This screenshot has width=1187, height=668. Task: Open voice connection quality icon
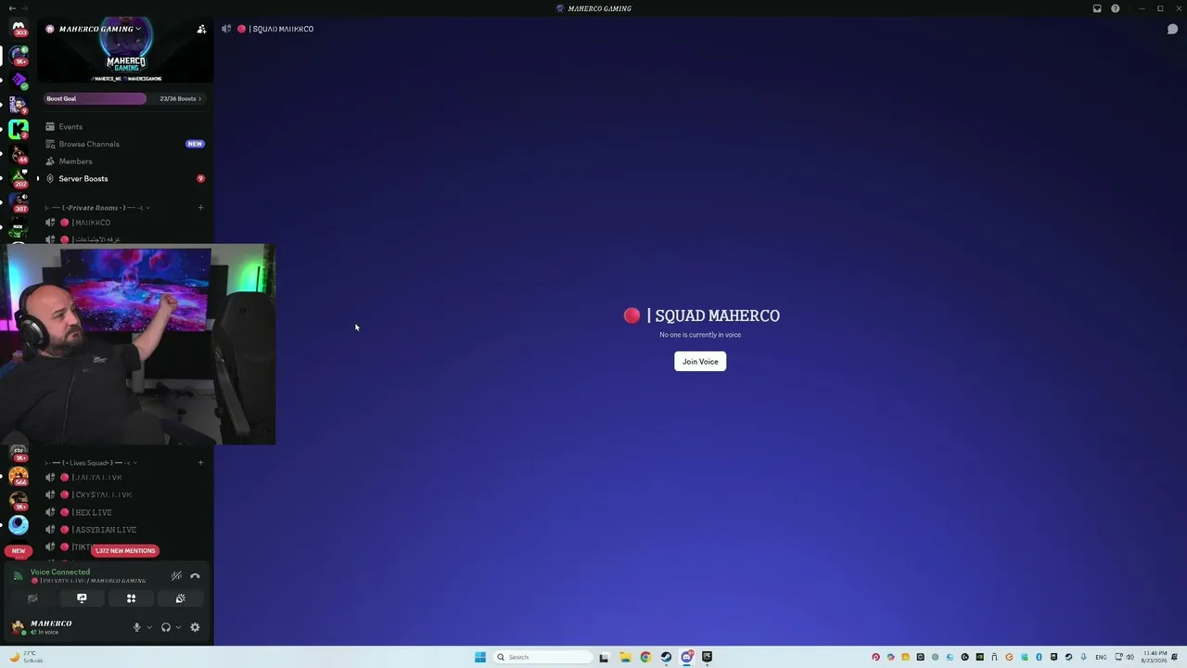point(18,576)
